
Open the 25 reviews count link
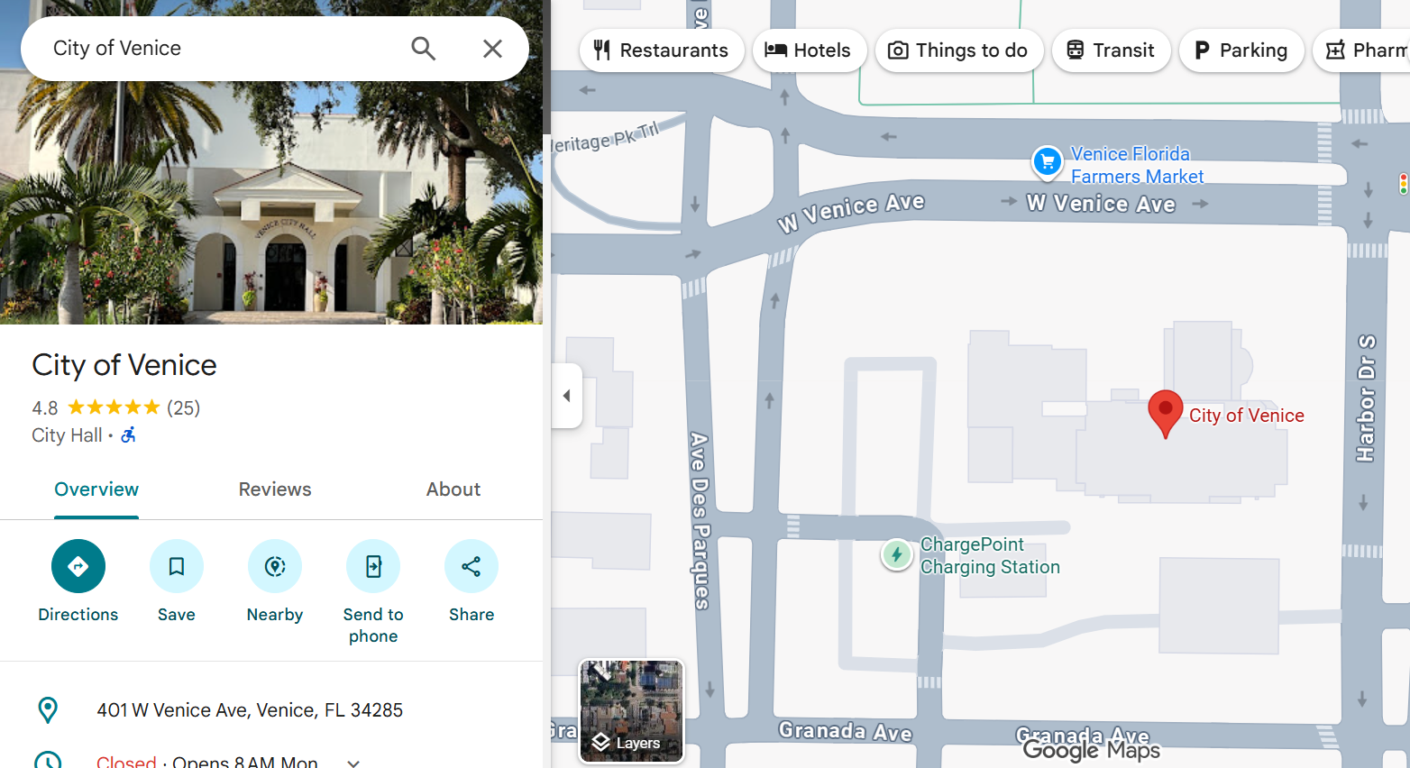184,407
